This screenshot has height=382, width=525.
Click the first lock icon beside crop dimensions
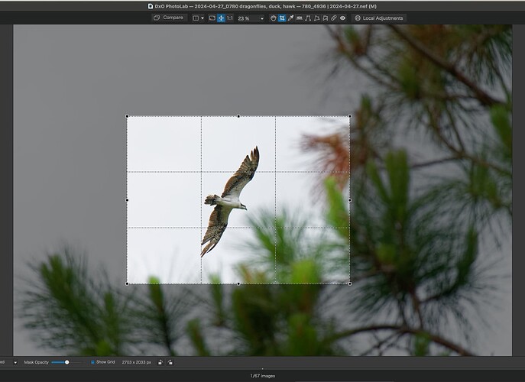(x=161, y=361)
